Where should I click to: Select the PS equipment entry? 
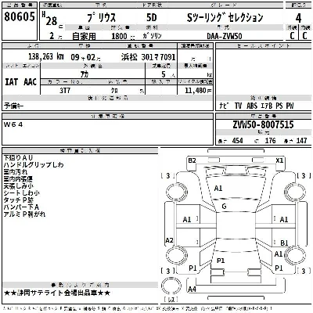[279, 106]
